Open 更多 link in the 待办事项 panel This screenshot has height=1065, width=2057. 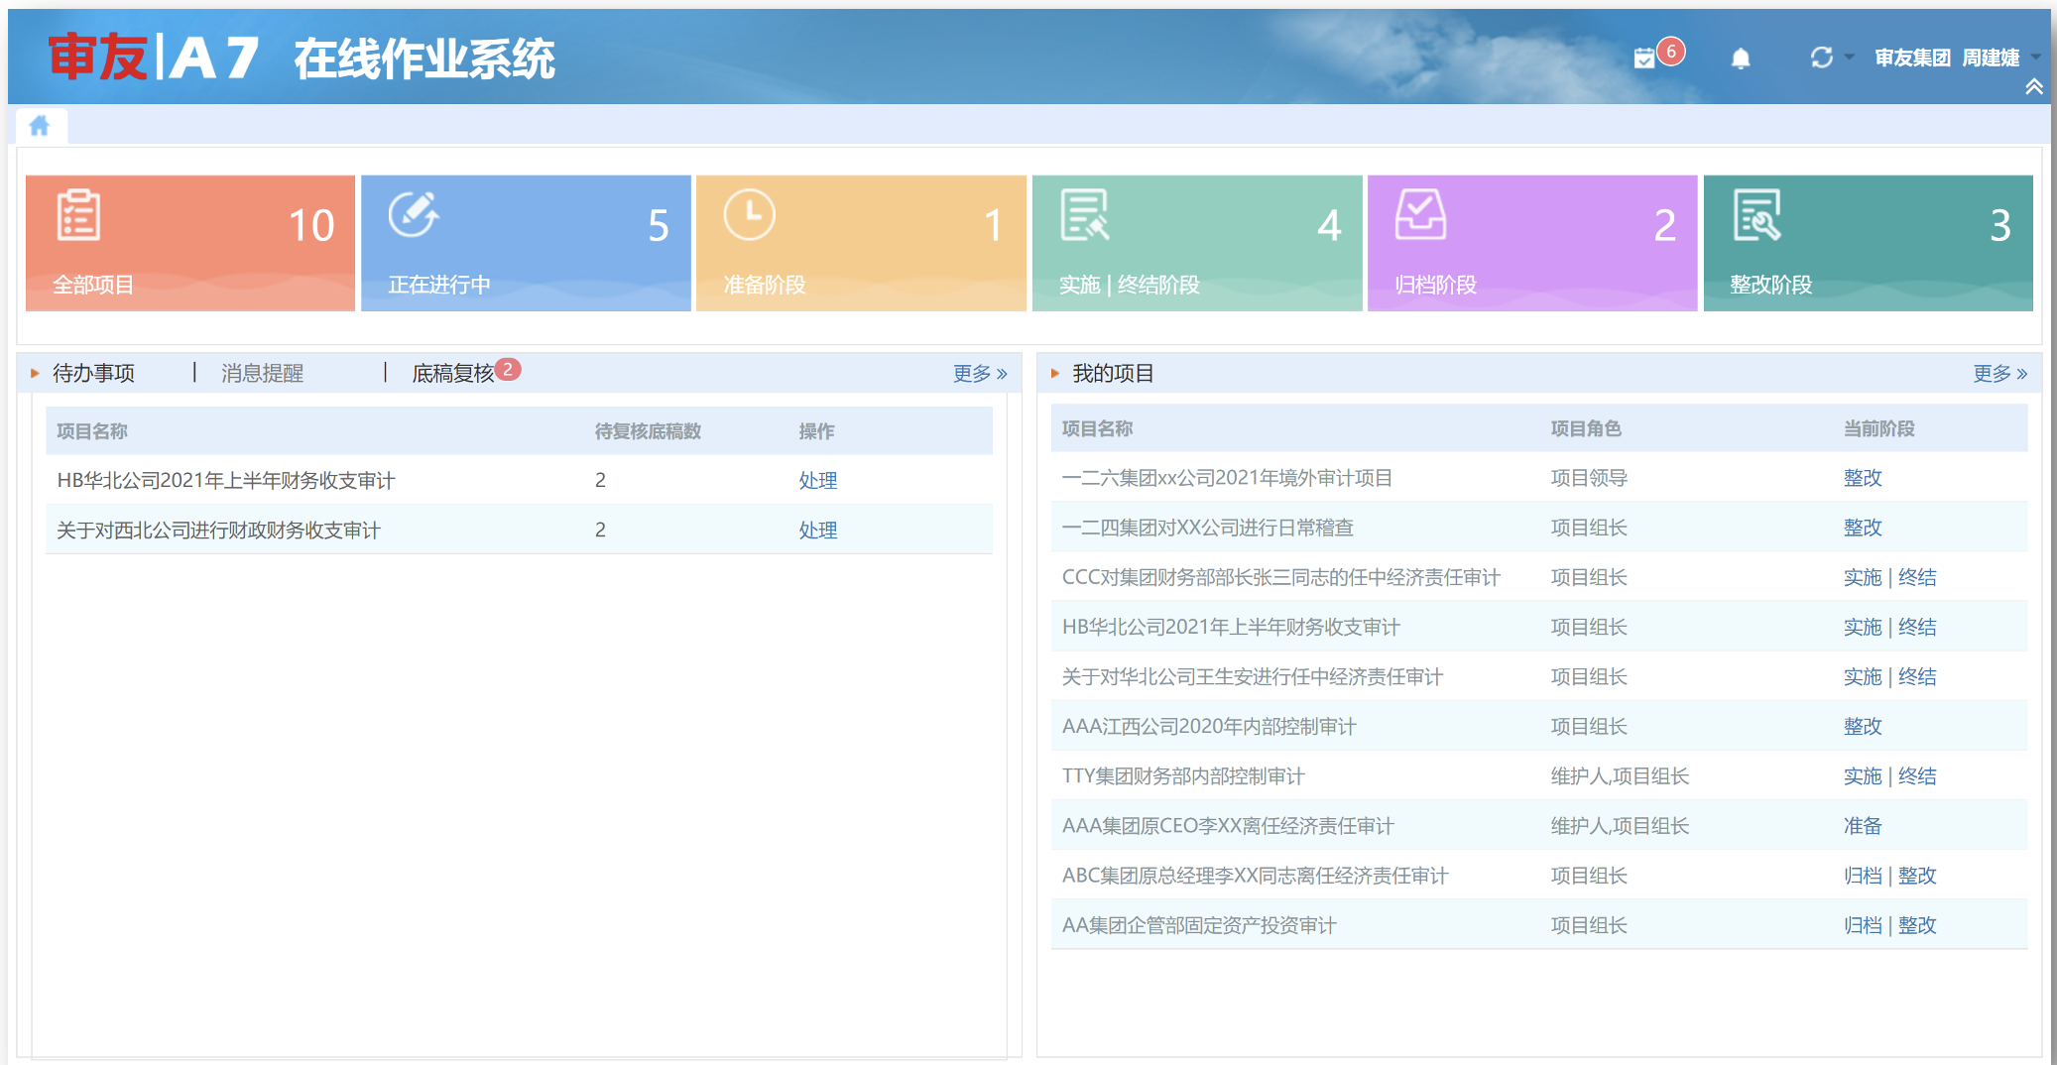pyautogui.click(x=979, y=373)
